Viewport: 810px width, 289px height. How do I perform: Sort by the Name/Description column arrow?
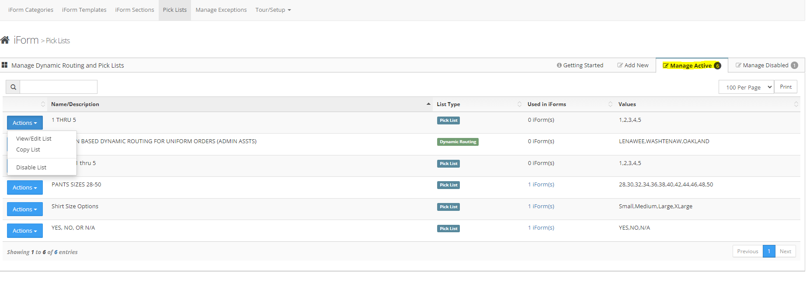pyautogui.click(x=428, y=104)
